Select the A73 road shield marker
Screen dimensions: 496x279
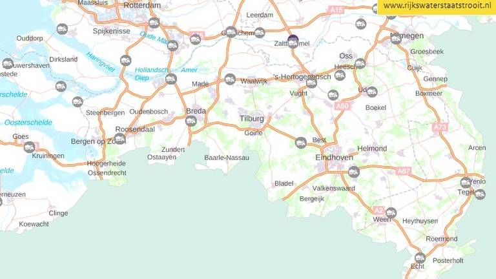click(x=440, y=127)
